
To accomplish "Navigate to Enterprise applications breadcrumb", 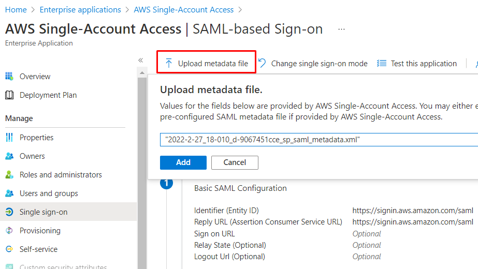I will click(x=80, y=10).
